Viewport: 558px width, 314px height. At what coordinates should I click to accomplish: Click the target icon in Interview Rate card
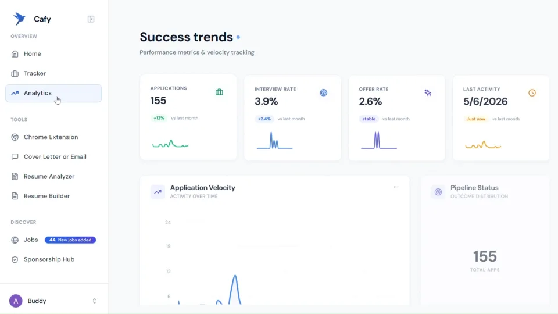[x=324, y=92]
